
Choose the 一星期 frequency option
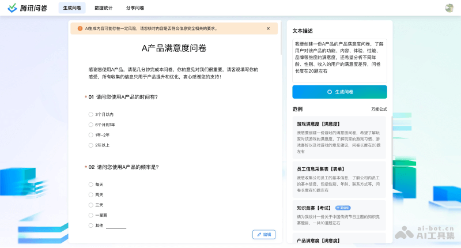[90, 215]
